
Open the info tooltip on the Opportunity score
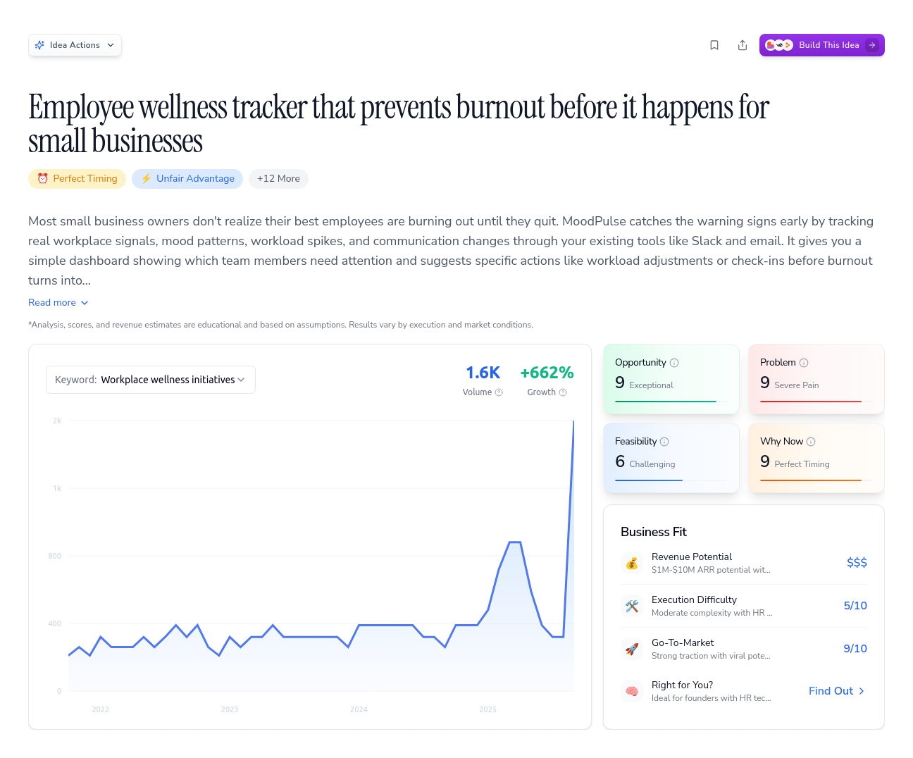[x=674, y=362]
